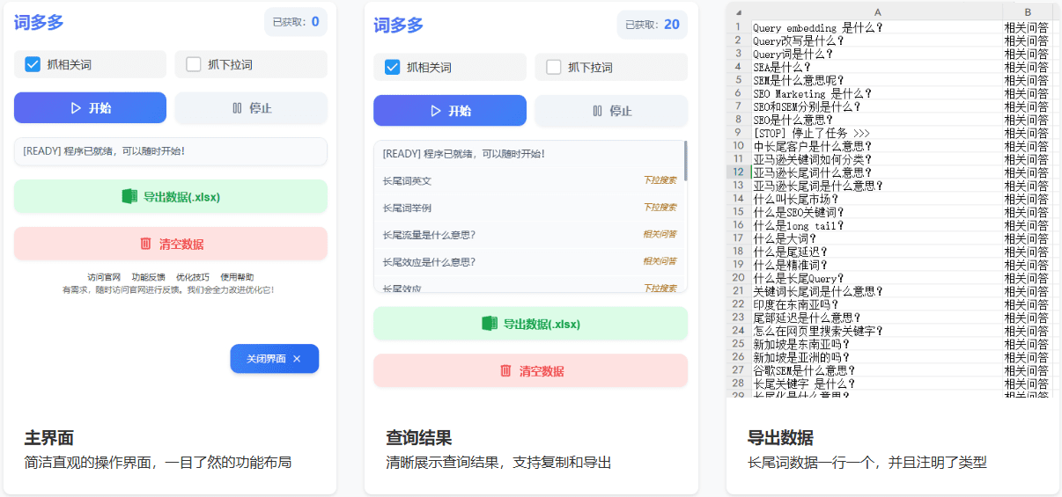Click cell 'SEO是什么意思?'
1062x497 pixels.
point(877,120)
